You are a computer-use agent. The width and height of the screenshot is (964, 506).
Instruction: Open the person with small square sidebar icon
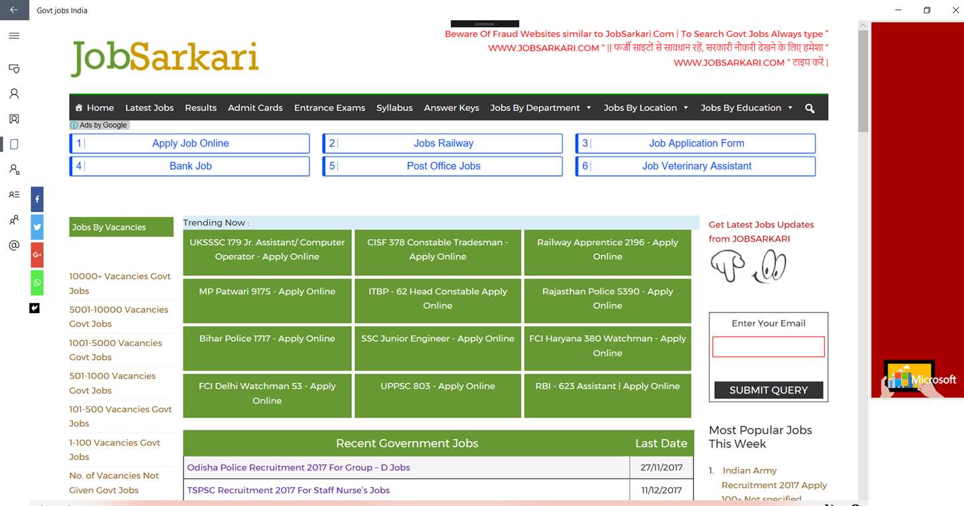point(14,169)
